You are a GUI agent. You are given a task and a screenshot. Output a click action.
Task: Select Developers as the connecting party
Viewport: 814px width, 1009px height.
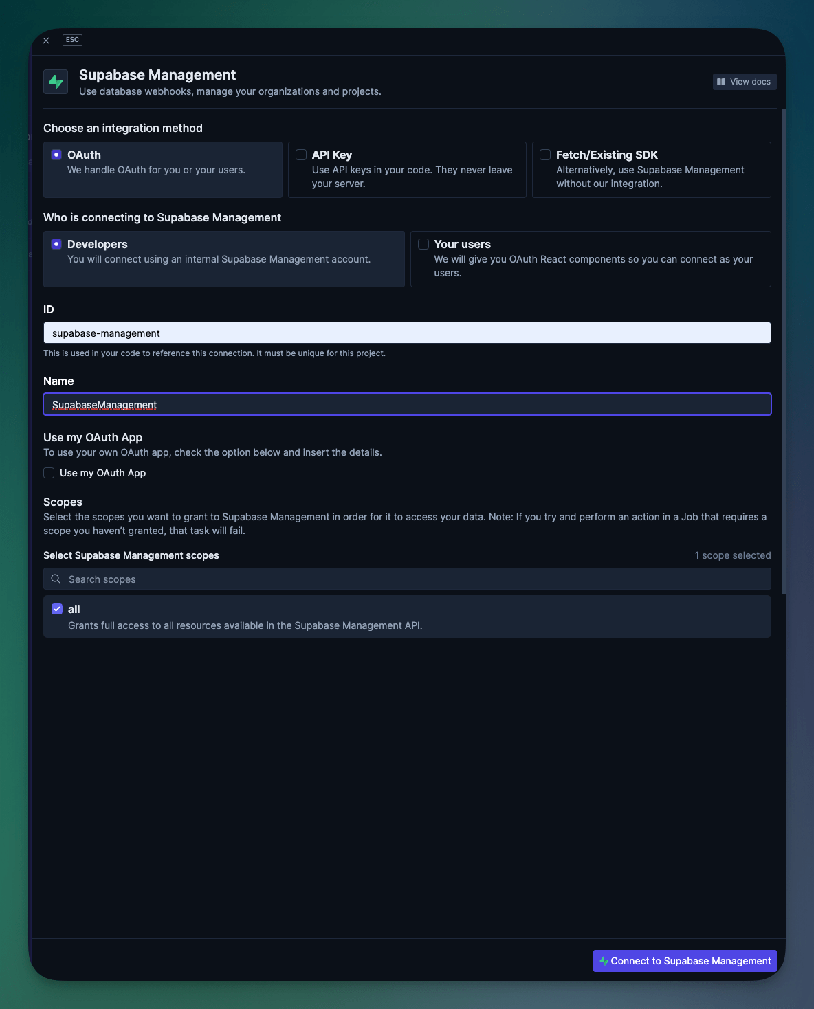[224, 259]
